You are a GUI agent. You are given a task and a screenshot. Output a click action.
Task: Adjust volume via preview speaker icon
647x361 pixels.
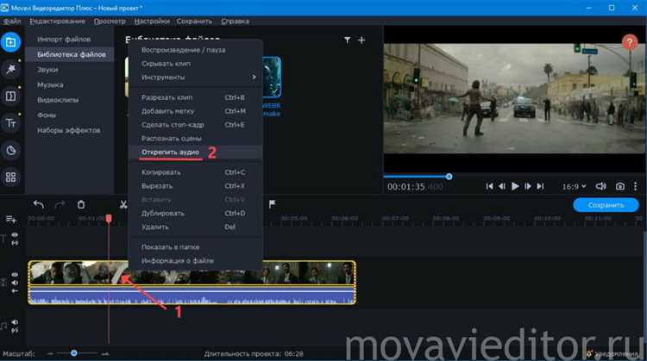pos(600,186)
